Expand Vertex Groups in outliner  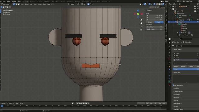[178, 35]
